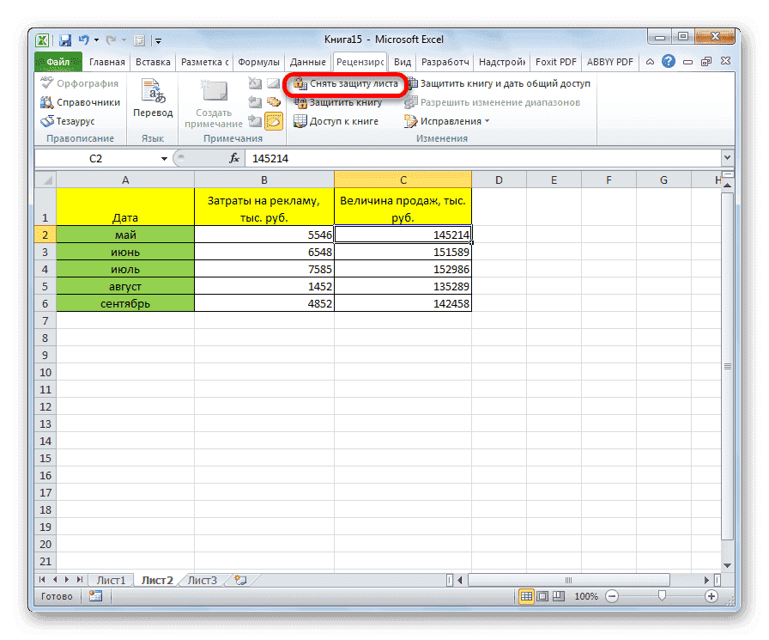Viewport: 769px width, 640px height.
Task: Select cell B3 containing 6548
Action: coord(264,251)
